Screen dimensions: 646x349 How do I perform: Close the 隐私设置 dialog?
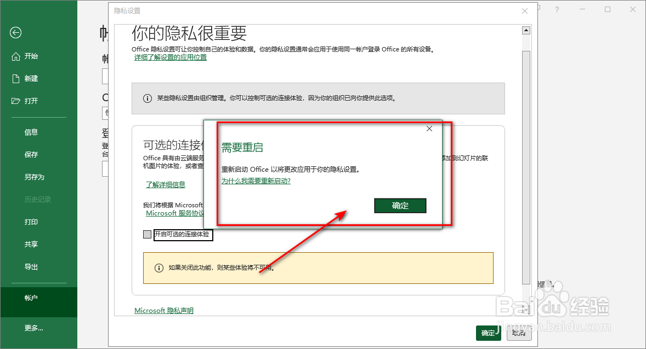[524, 11]
